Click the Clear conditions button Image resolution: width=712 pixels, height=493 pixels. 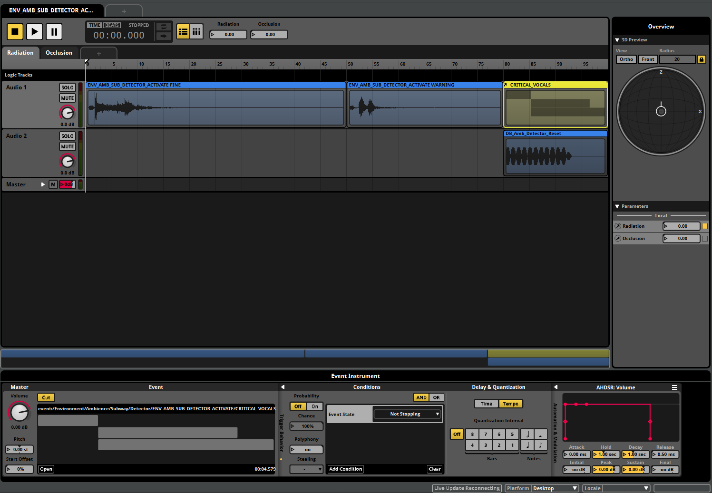point(435,469)
